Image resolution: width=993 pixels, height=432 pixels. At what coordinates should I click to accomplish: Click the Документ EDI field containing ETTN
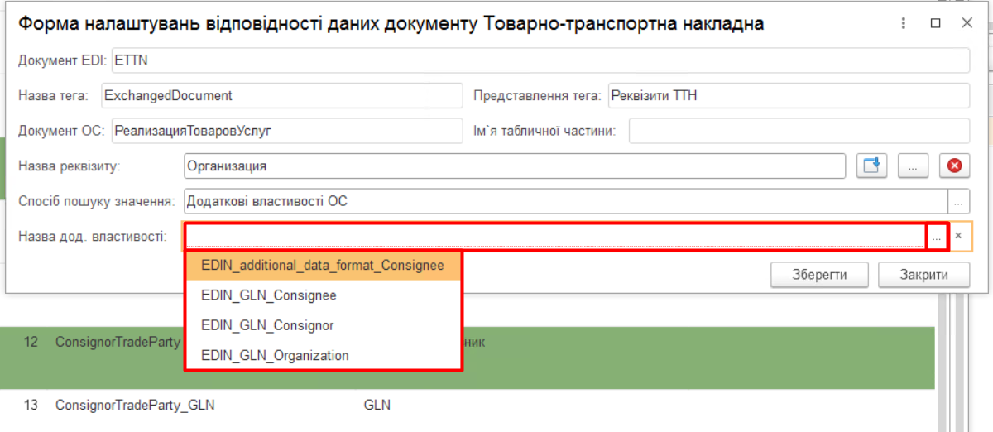[540, 60]
